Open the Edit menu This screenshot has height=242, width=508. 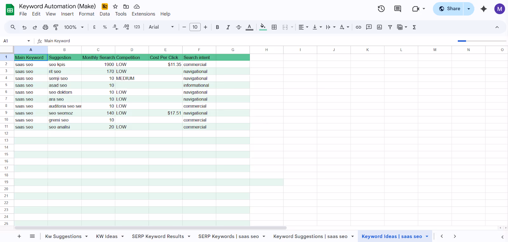coord(36,14)
